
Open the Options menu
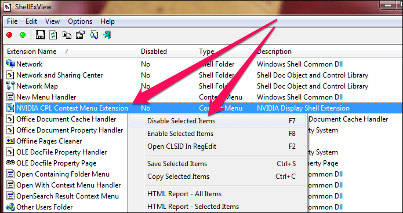80,21
